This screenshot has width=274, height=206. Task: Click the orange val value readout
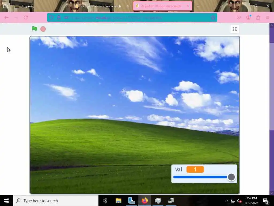point(195,170)
